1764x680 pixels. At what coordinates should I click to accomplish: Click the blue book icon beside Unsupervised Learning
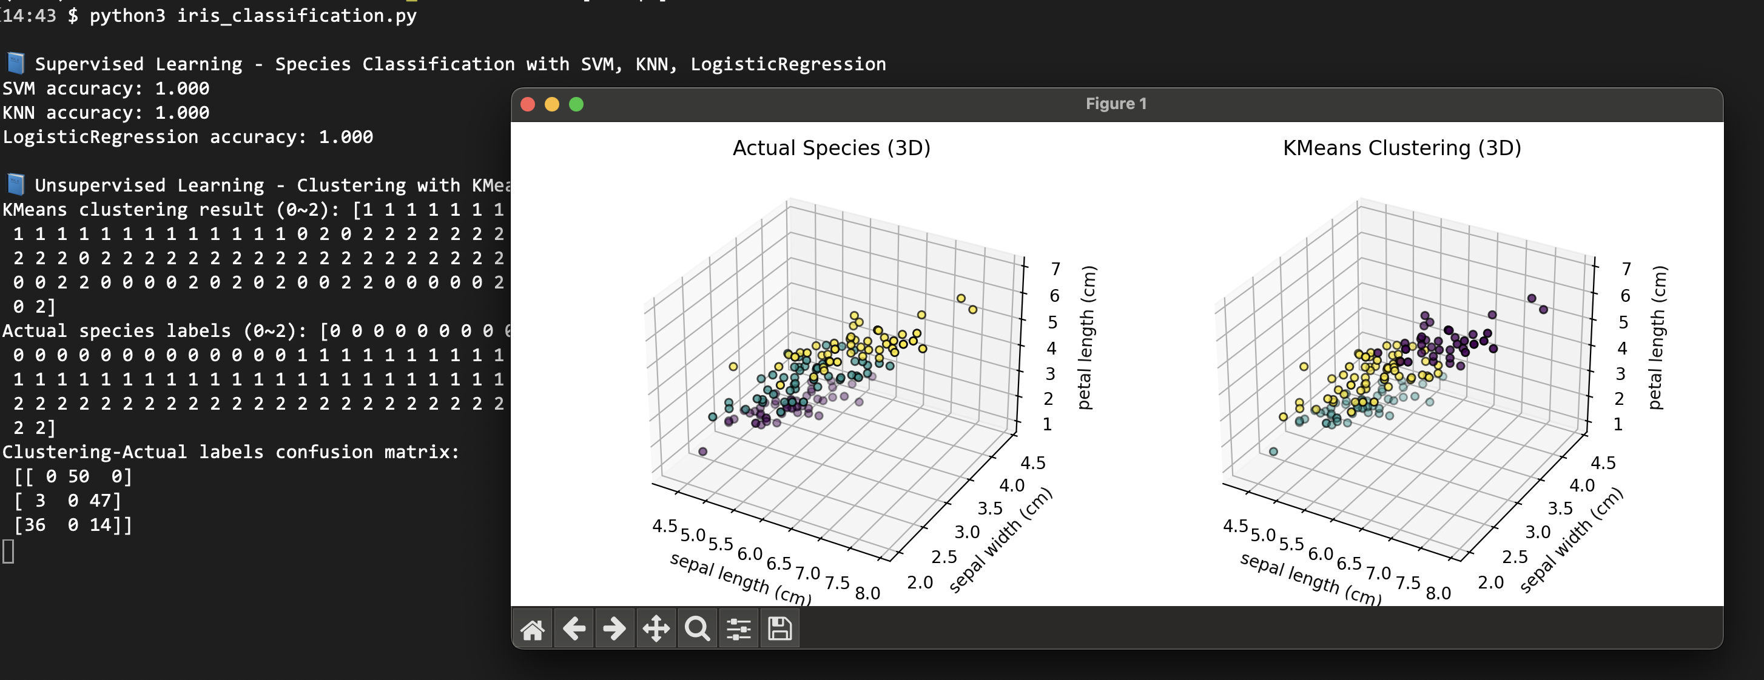point(16,185)
